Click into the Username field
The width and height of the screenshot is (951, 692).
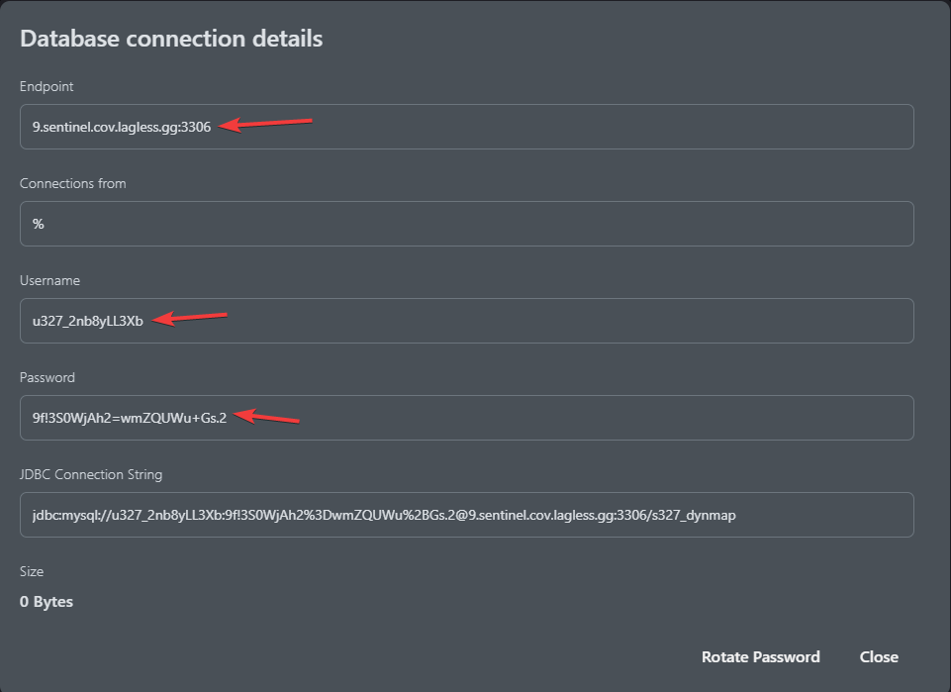tap(466, 321)
